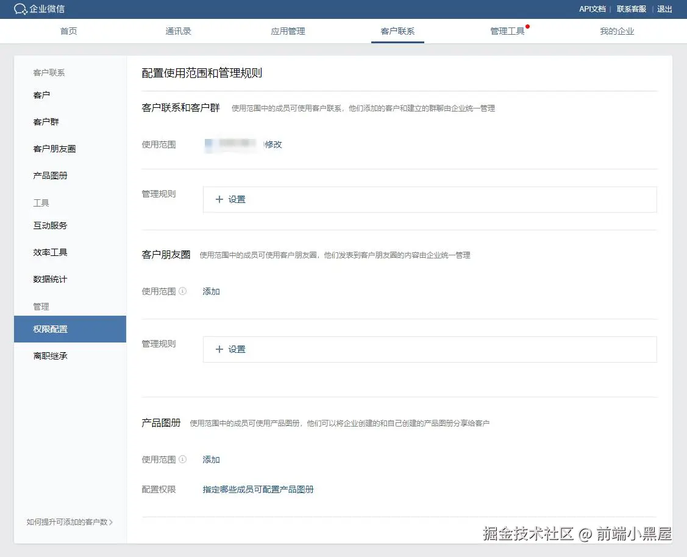The image size is (687, 557).
Task: Click the 如何提升可添加的客户数 chevron arrow
Action: (x=111, y=522)
